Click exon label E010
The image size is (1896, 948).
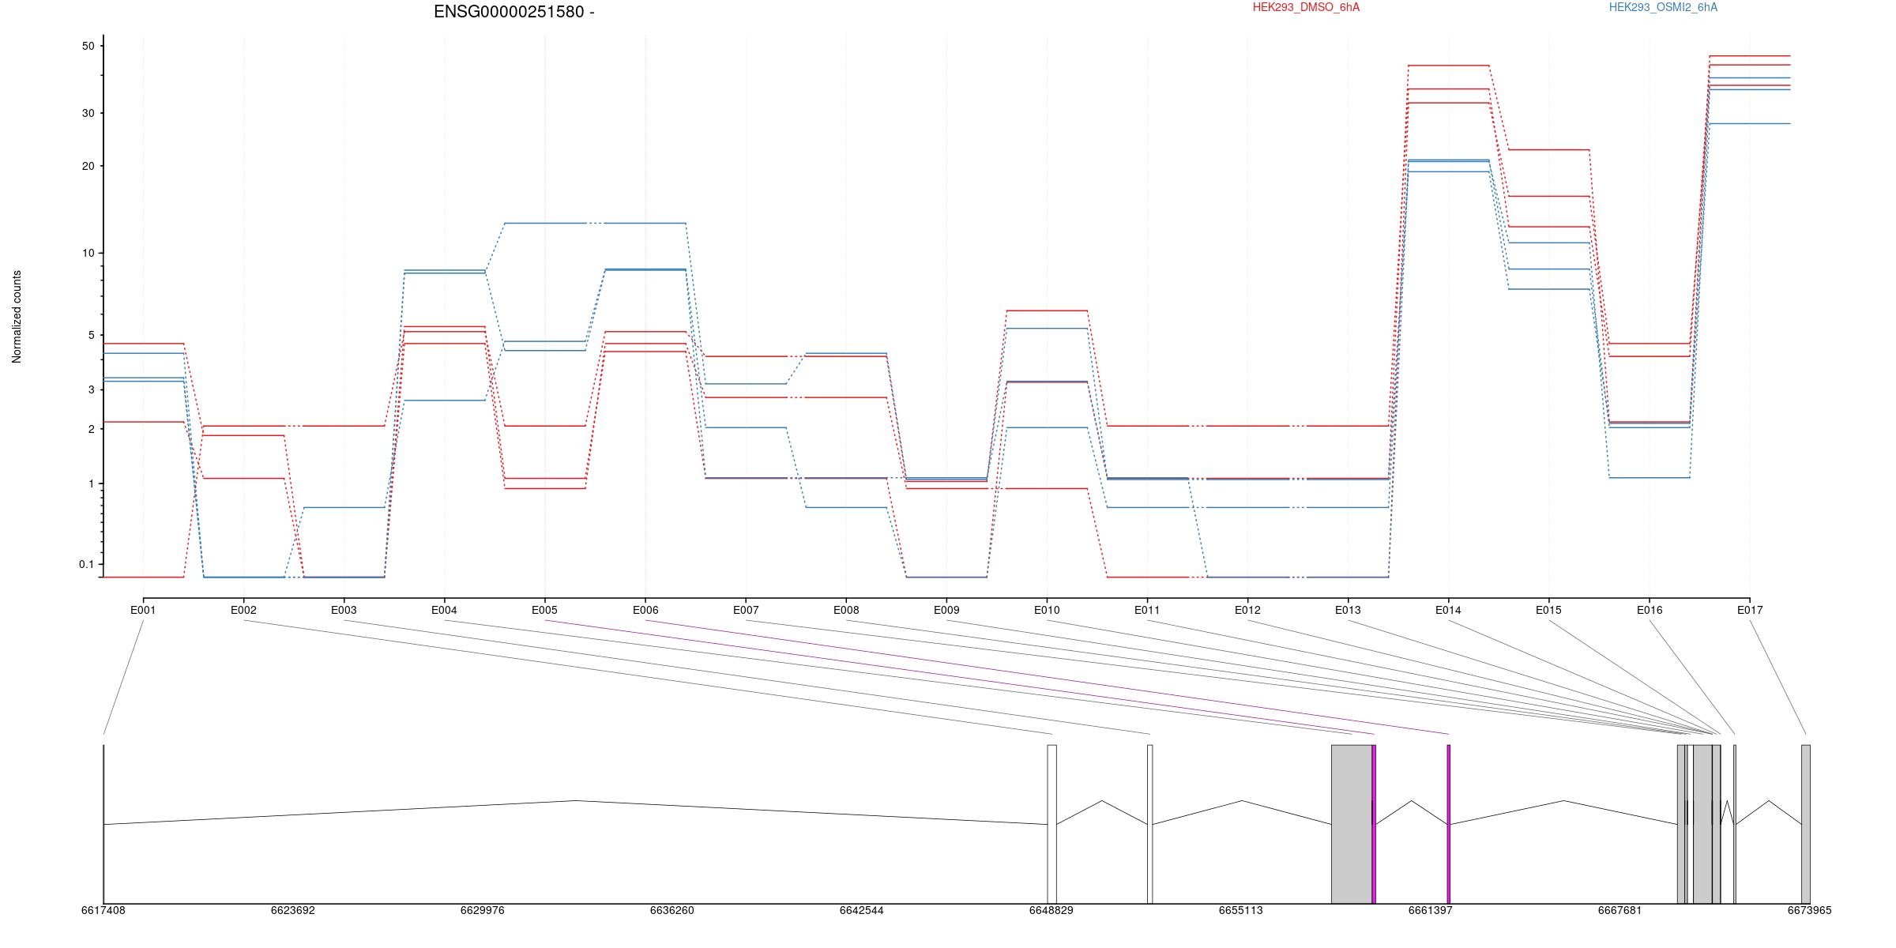tap(1047, 610)
